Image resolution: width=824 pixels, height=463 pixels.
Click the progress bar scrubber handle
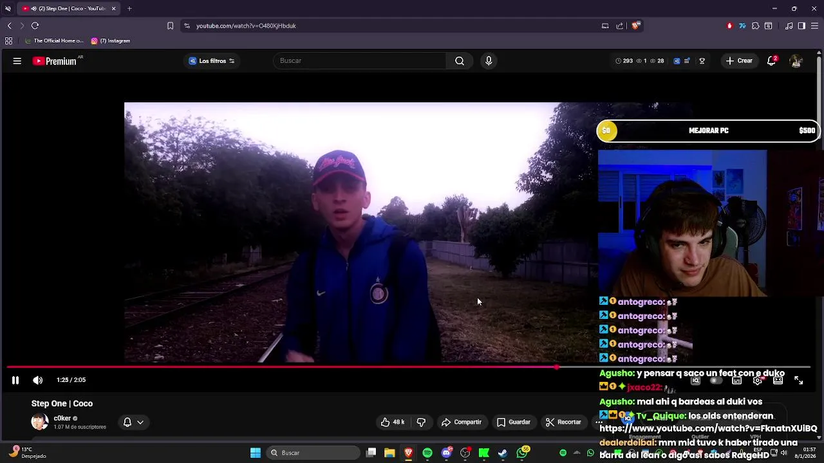pos(556,367)
